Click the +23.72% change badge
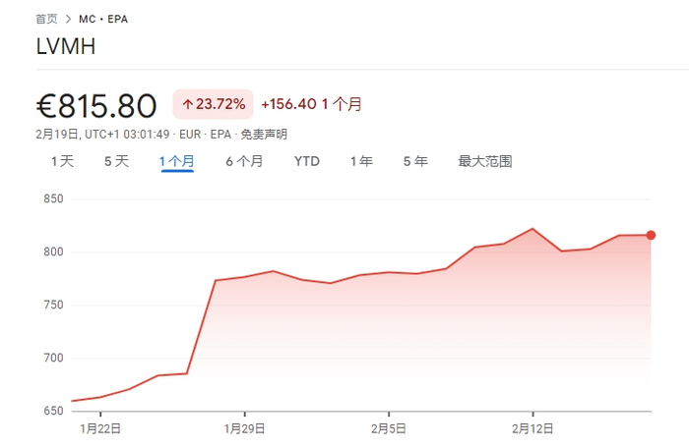 point(214,104)
